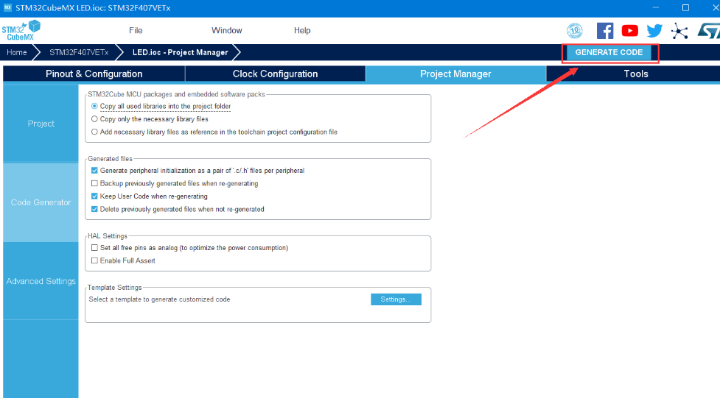The width and height of the screenshot is (720, 398).
Task: Click the 'Generated files' group label
Action: click(111, 159)
